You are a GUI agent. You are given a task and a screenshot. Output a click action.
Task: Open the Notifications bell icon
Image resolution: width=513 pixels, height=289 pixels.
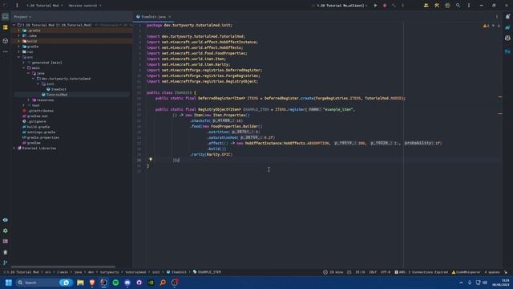507,16
